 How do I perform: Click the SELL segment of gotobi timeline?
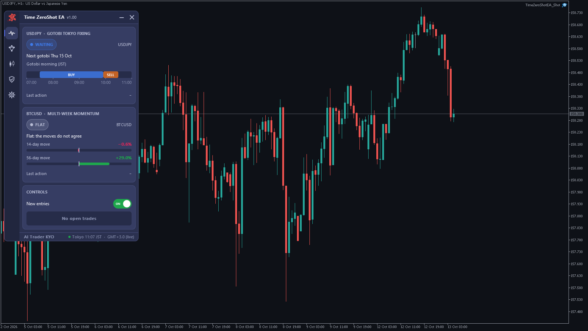pyautogui.click(x=111, y=75)
